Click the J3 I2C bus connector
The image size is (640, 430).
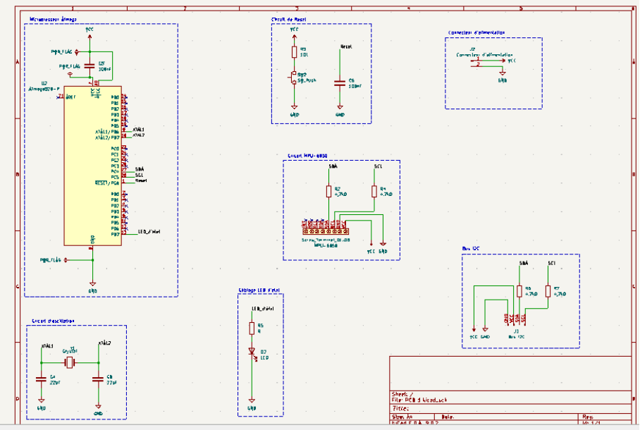pos(515,319)
